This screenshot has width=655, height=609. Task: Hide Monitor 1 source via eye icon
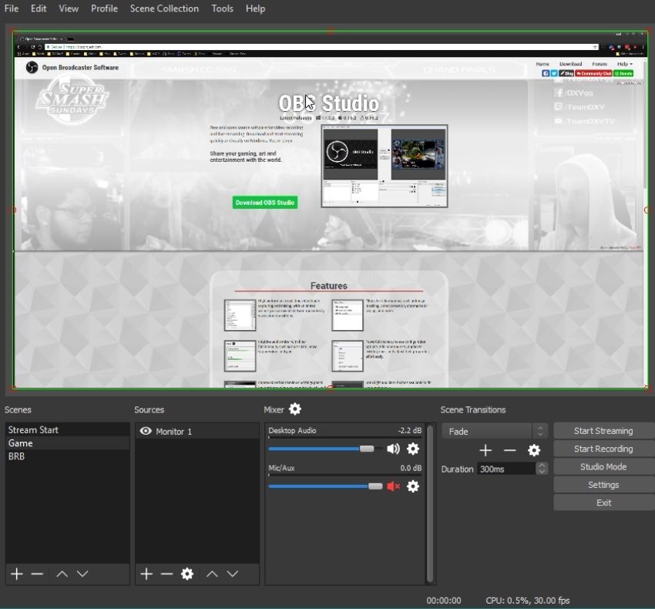pyautogui.click(x=146, y=432)
